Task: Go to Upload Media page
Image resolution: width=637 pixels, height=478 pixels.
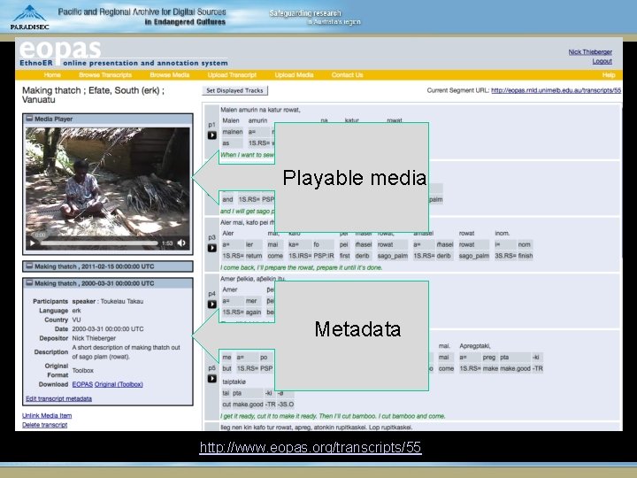Action: point(294,74)
